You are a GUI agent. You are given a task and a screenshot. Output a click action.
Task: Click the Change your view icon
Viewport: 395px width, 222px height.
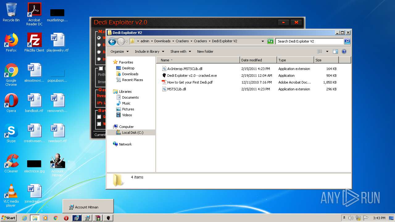pos(320,51)
